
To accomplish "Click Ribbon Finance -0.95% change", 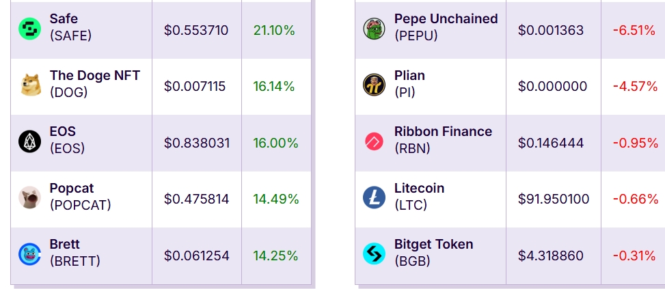I will point(636,143).
